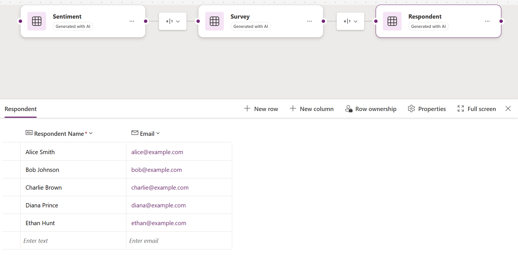The width and height of the screenshot is (518, 255).
Task: Open the table Properties pane
Action: pos(427,109)
